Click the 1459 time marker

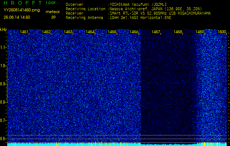200,32
